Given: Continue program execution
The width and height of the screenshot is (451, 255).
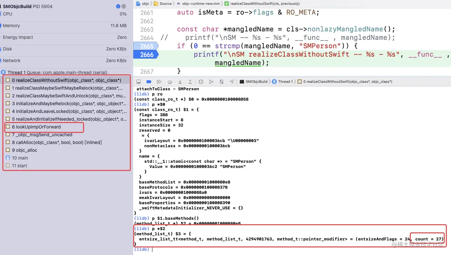Looking at the screenshot, I should pyautogui.click(x=159, y=82).
